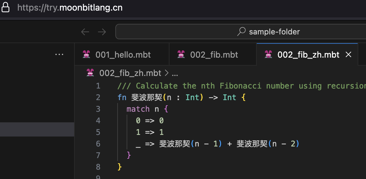
Task: Click the MoonBit rabbit icon in the breadcrumb
Action: 90,73
